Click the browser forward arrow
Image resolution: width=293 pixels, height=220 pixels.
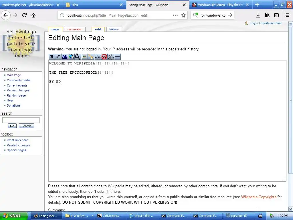pyautogui.click(x=15, y=15)
